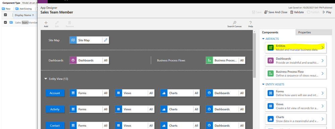
Task: Click Views tile icon in Account row
Action: pos(118,93)
